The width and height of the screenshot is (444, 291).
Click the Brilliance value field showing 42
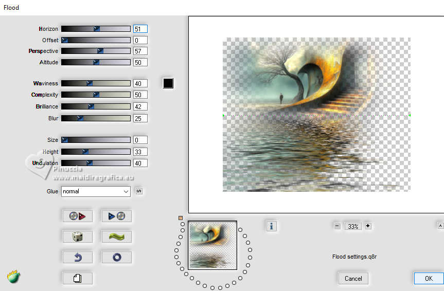tap(140, 106)
